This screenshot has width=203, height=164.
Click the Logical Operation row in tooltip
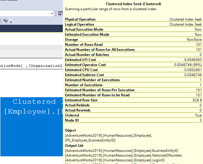(x=133, y=24)
